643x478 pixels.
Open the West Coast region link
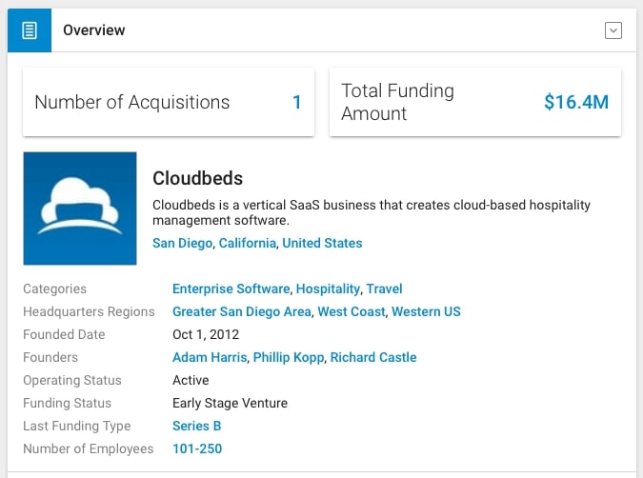352,311
